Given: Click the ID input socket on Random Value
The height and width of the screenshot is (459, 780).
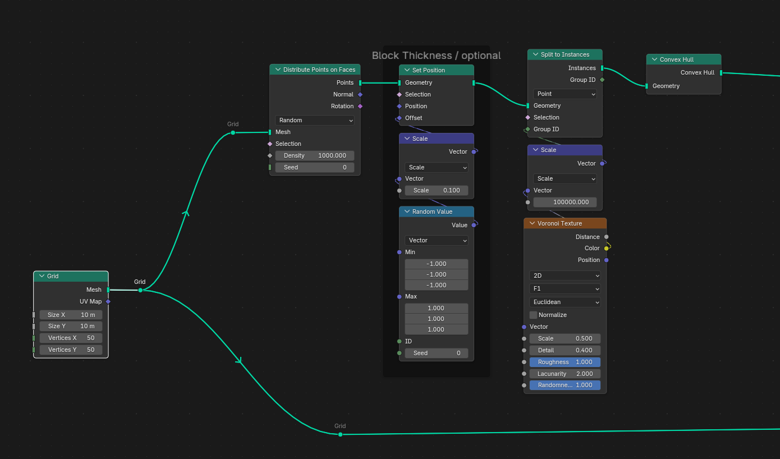Looking at the screenshot, I should pyautogui.click(x=400, y=341).
